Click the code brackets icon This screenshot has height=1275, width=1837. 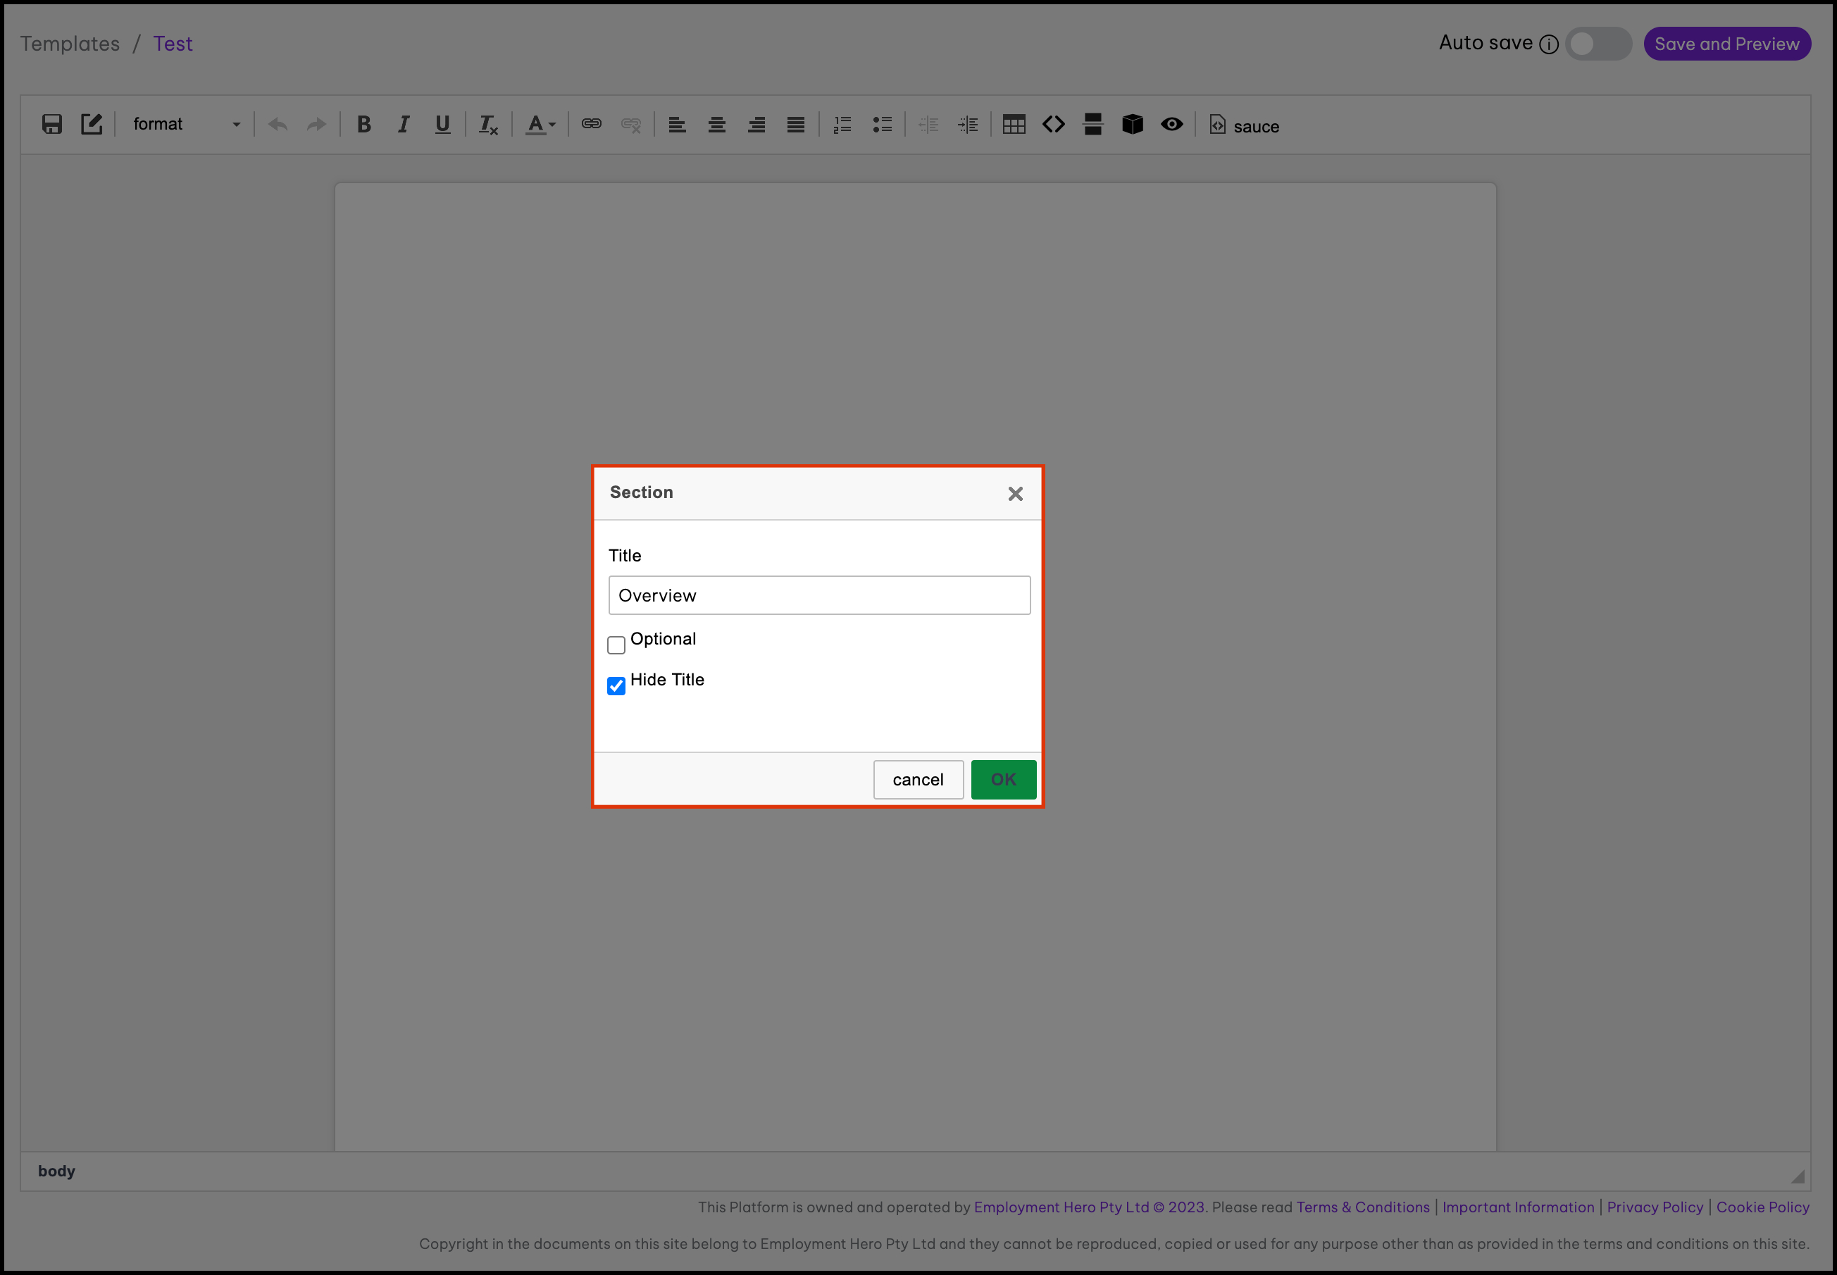point(1052,124)
